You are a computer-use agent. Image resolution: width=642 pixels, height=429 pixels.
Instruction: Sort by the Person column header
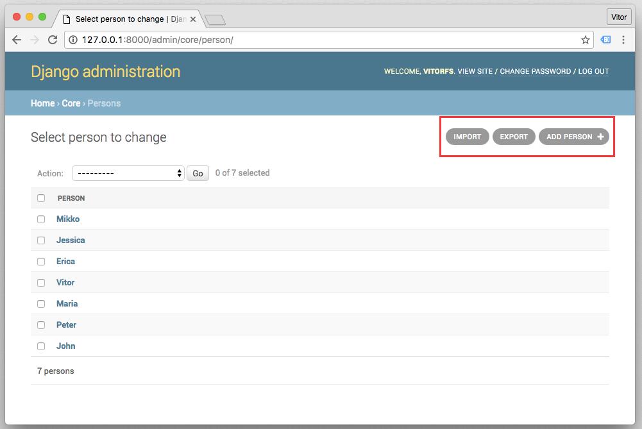(71, 198)
